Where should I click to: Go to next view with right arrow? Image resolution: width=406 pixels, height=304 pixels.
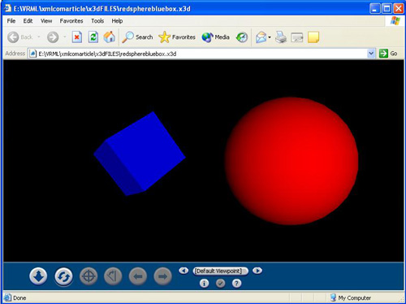tap(162, 276)
